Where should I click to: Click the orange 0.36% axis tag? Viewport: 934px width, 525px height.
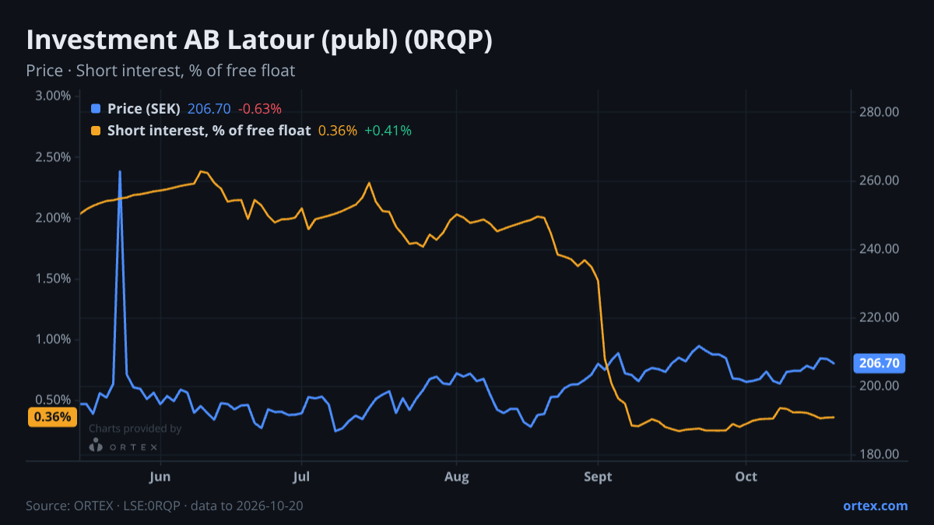(x=53, y=417)
